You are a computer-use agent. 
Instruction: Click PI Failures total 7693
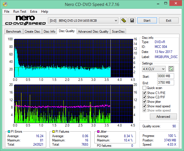click(x=85, y=145)
